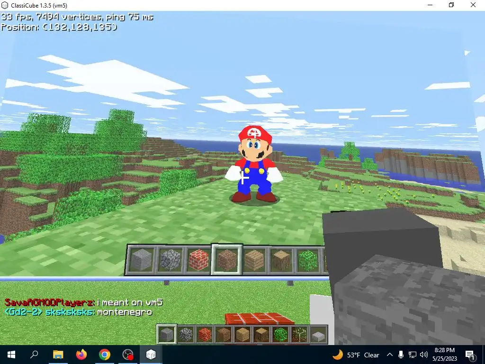Image resolution: width=485 pixels, height=364 pixels.
Task: Pick dirt slot in small bottom hotbar
Action: click(224, 335)
